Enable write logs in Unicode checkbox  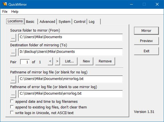pyautogui.click(x=12, y=113)
